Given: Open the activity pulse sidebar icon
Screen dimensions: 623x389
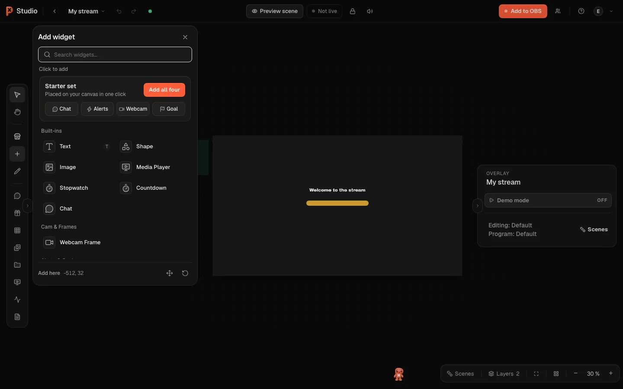Looking at the screenshot, I should click(17, 300).
